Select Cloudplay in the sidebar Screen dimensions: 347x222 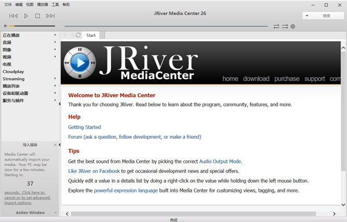13,72
